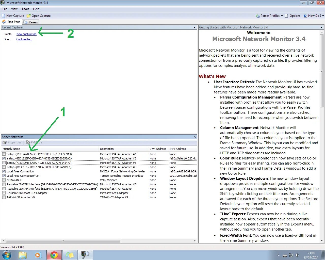Viewport: 325px width, 260px height.
Task: Select the WAN Miniport description cell
Action: pos(108,180)
